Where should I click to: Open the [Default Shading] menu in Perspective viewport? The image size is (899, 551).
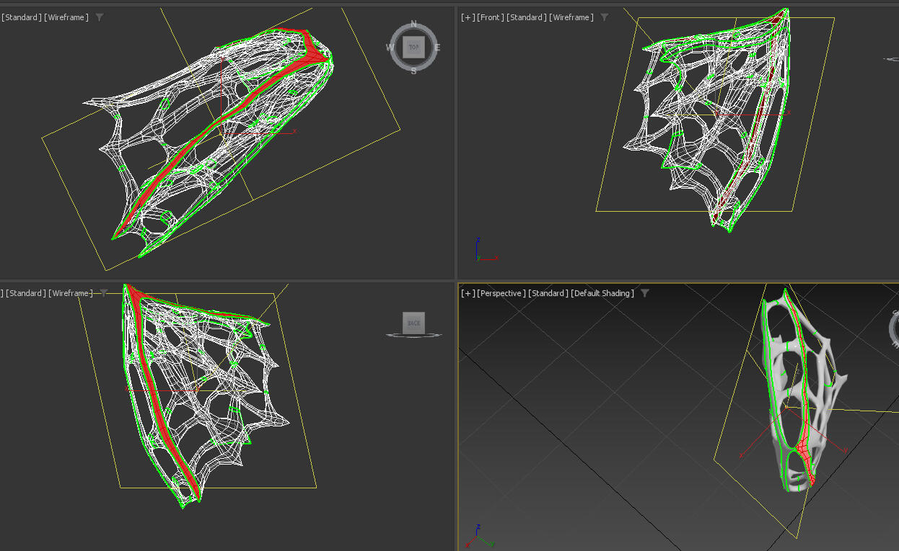602,293
